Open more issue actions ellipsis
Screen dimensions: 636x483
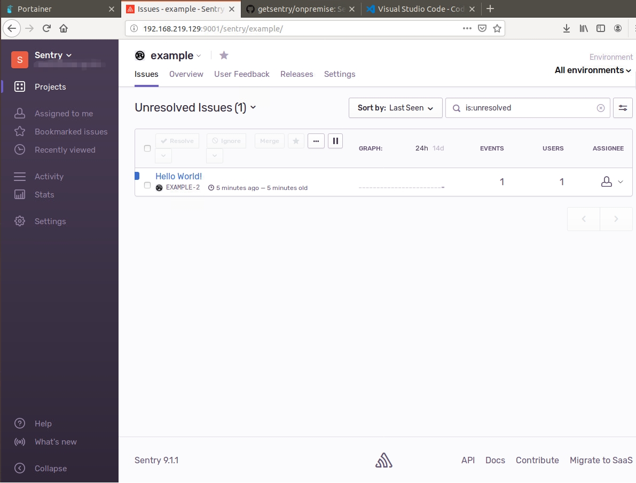pyautogui.click(x=316, y=141)
